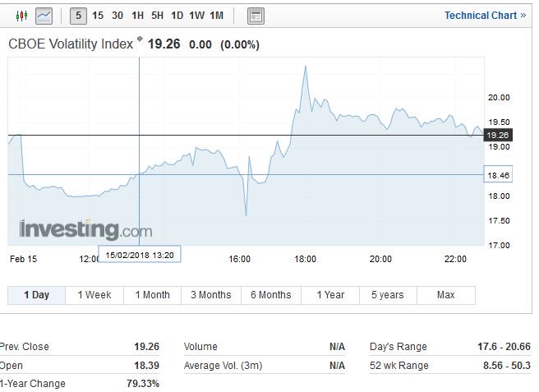539x392 pixels.
Task: Click the Average Vol. (3m) label
Action: (x=223, y=365)
